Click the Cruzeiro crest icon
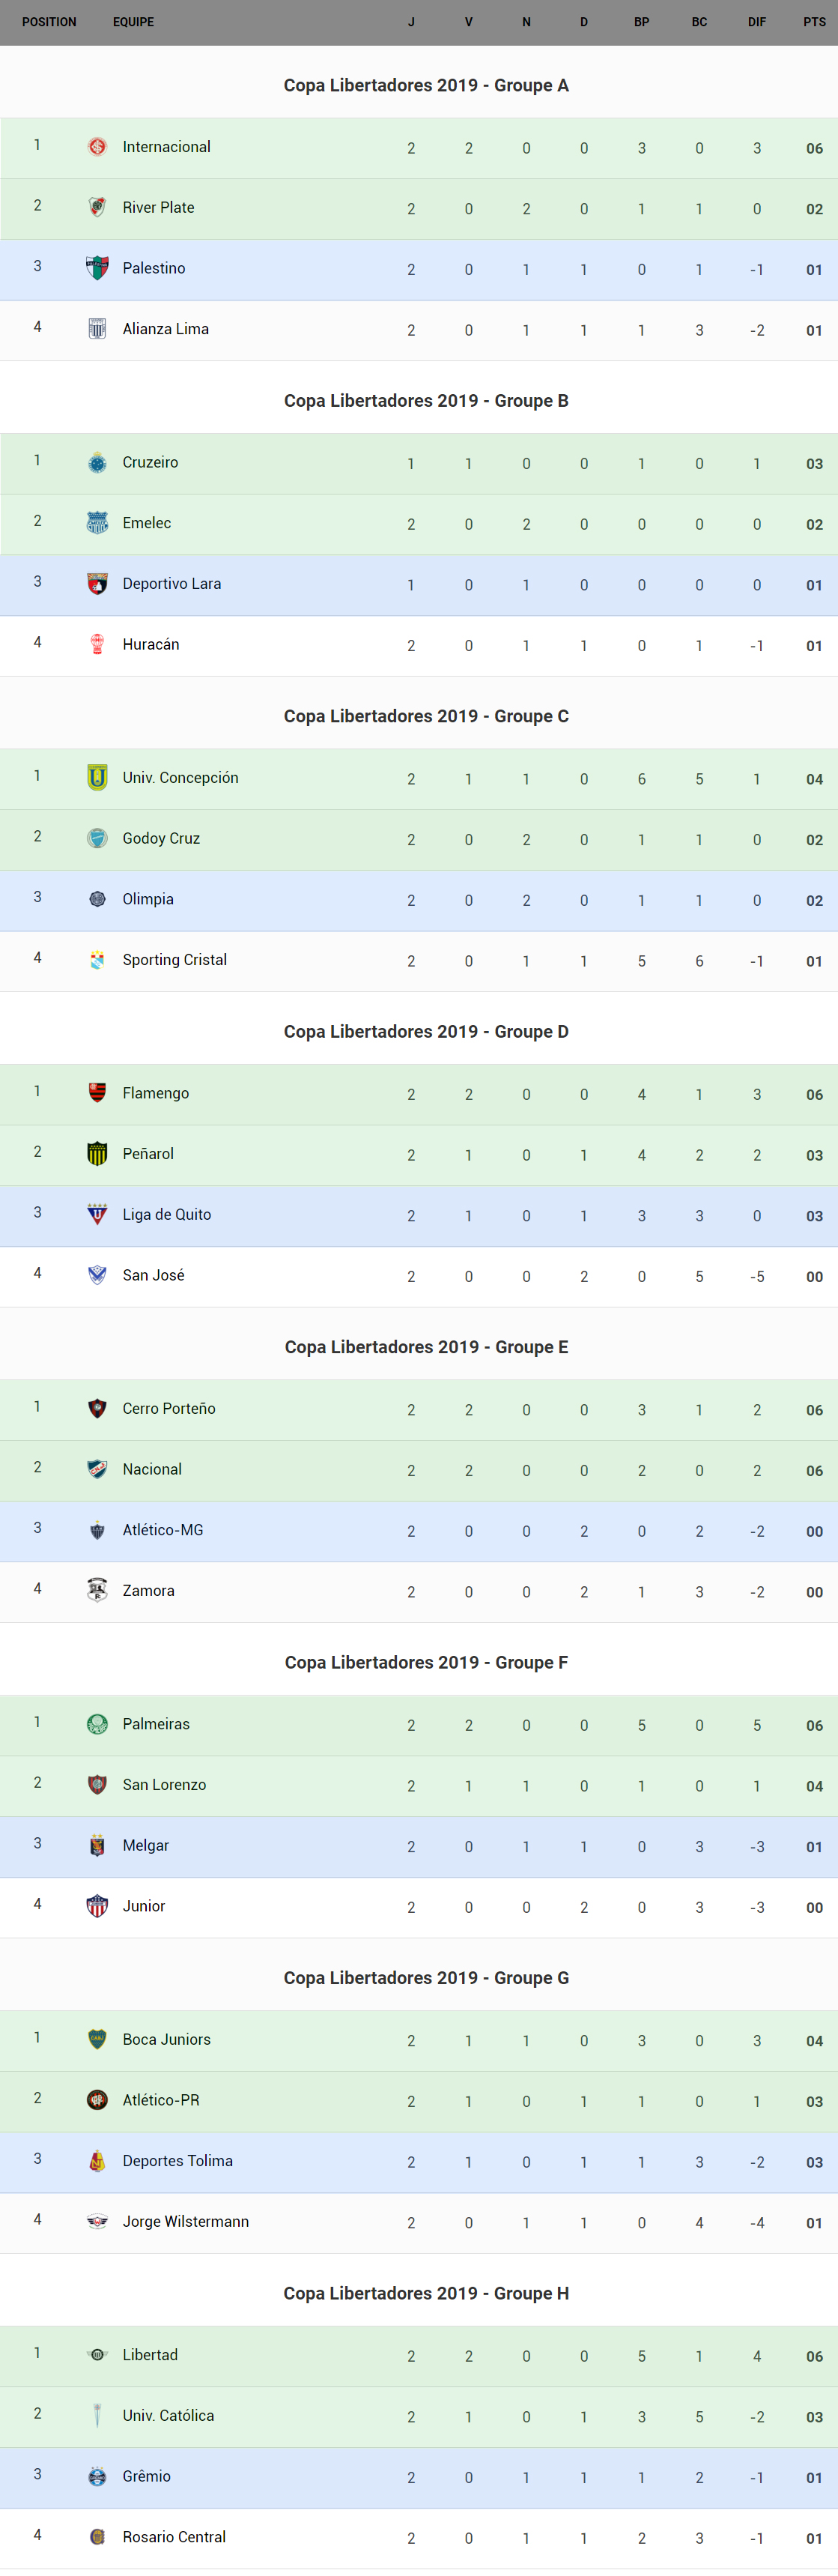This screenshot has width=838, height=2576. tap(97, 462)
